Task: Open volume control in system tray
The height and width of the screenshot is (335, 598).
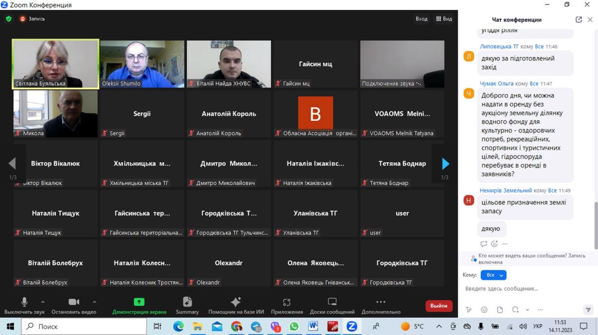Action: (x=523, y=327)
